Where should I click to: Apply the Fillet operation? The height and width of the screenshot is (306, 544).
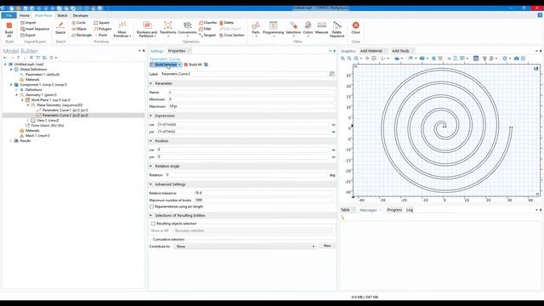205,29
